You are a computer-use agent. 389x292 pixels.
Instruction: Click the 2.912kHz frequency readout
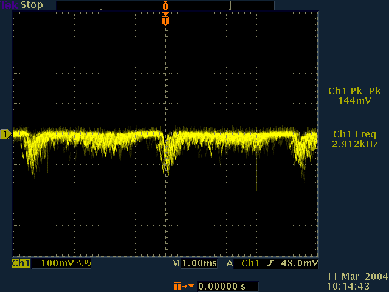(354, 144)
